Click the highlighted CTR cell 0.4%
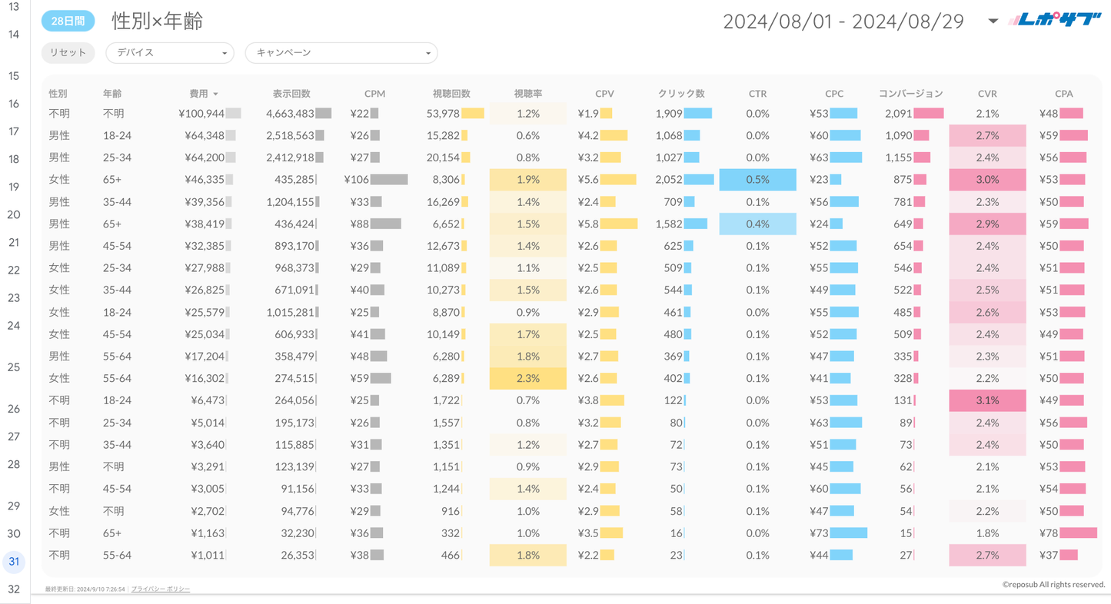The width and height of the screenshot is (1111, 604). 757,224
